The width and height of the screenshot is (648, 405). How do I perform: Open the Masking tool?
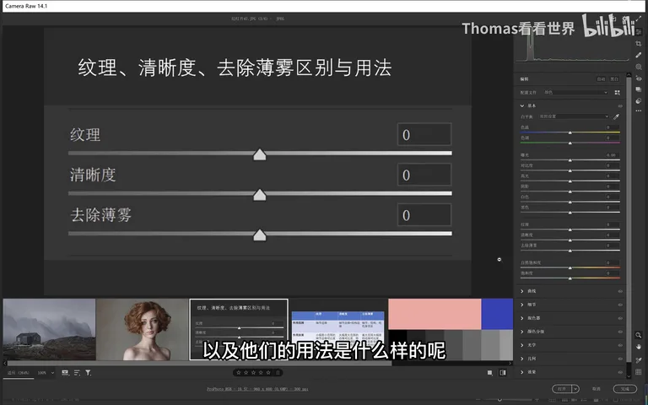pyautogui.click(x=639, y=67)
